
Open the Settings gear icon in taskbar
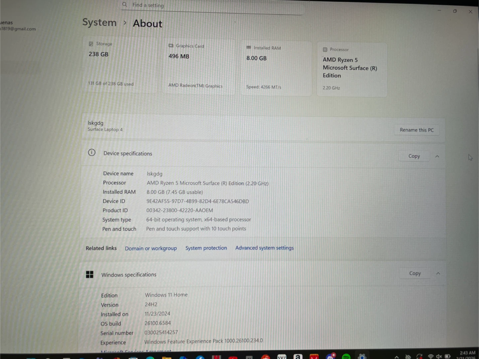click(362, 356)
